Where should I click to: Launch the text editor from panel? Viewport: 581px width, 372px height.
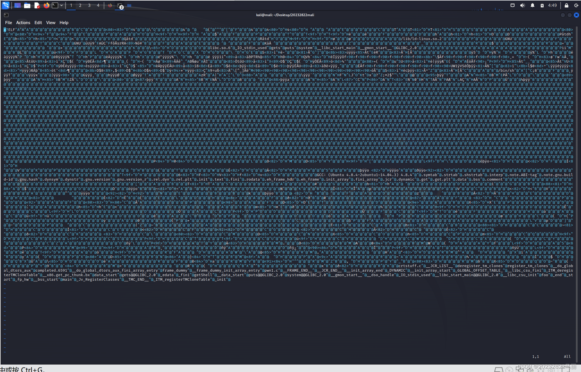(37, 5)
